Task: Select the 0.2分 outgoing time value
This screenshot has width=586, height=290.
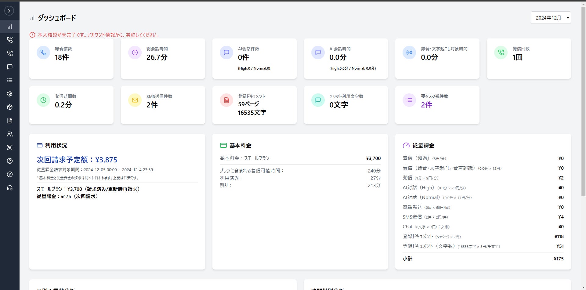Action: (63, 105)
